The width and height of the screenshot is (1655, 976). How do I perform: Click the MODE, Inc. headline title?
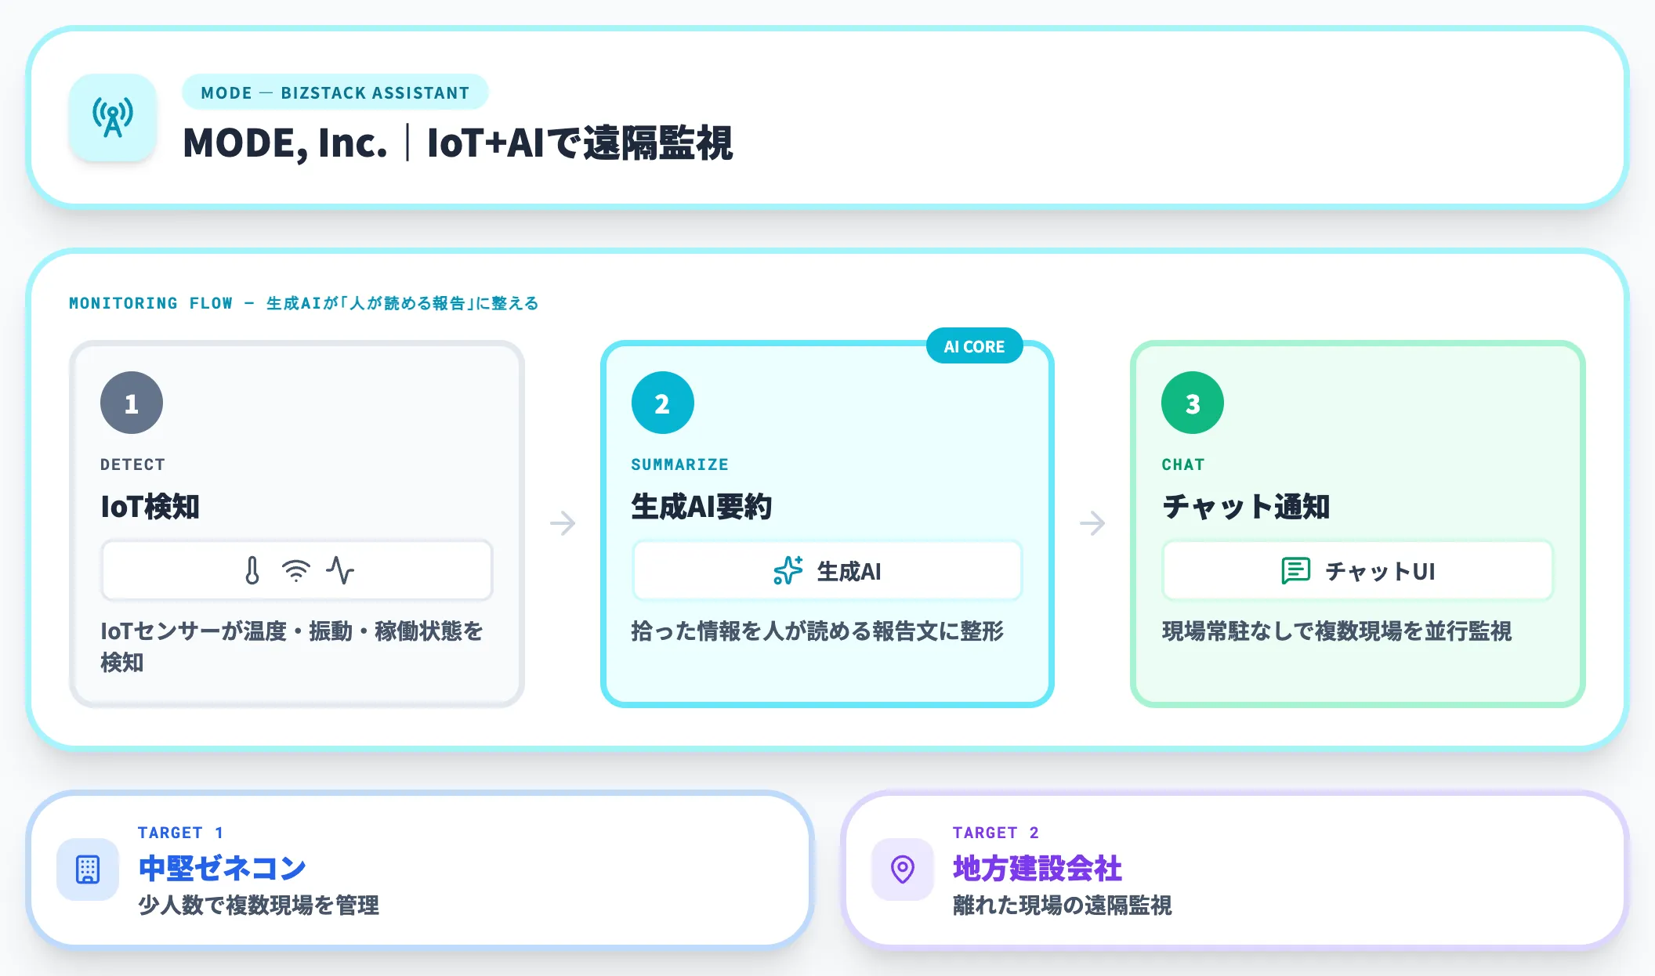click(x=458, y=143)
